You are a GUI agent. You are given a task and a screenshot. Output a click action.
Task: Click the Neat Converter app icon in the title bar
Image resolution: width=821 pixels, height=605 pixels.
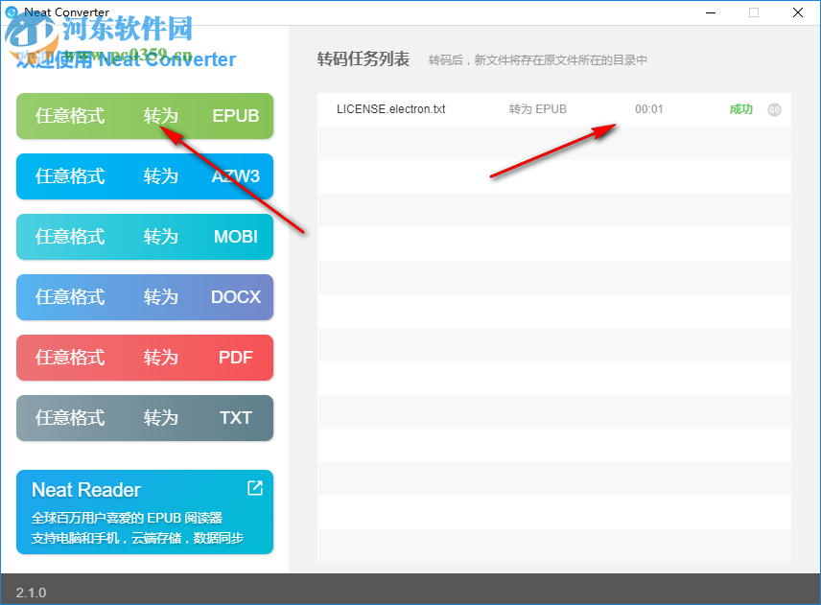tap(10, 12)
